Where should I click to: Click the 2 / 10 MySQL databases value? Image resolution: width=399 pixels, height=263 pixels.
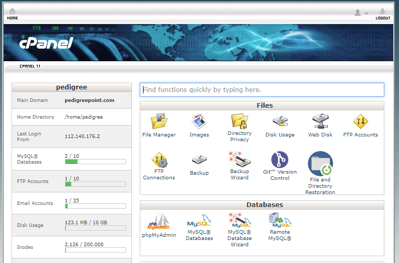pos(72,156)
